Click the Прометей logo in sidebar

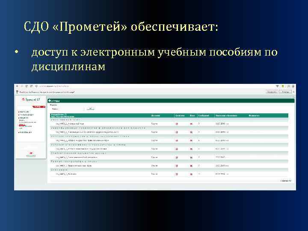(31, 100)
